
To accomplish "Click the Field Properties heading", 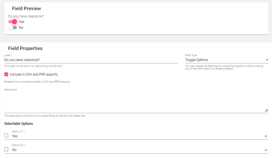I will (25, 48).
